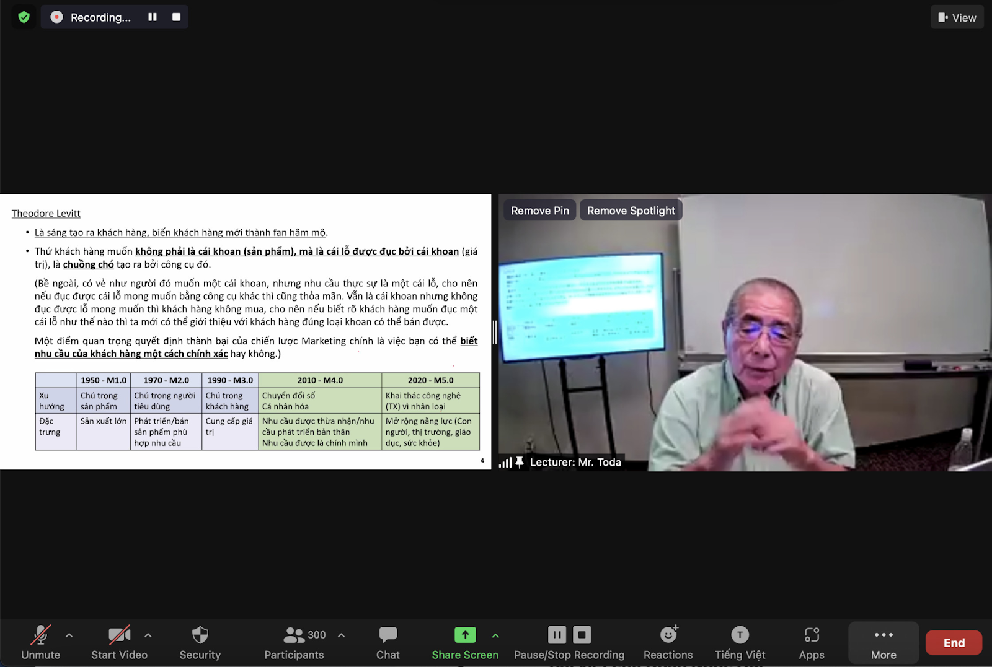The width and height of the screenshot is (992, 667).
Task: Expand share options arrow beside Share Screen
Action: coord(495,635)
